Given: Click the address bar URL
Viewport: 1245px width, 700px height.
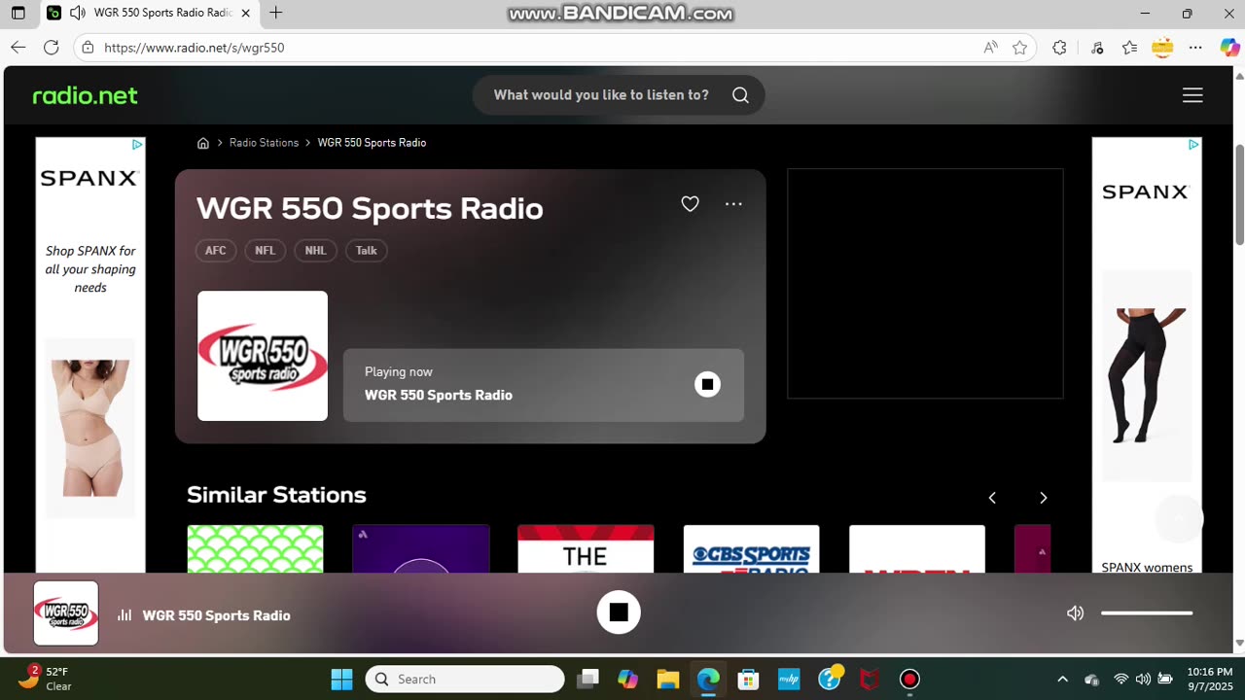Looking at the screenshot, I should [x=194, y=48].
